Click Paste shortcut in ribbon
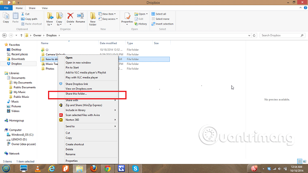 pyautogui.click(x=32, y=24)
